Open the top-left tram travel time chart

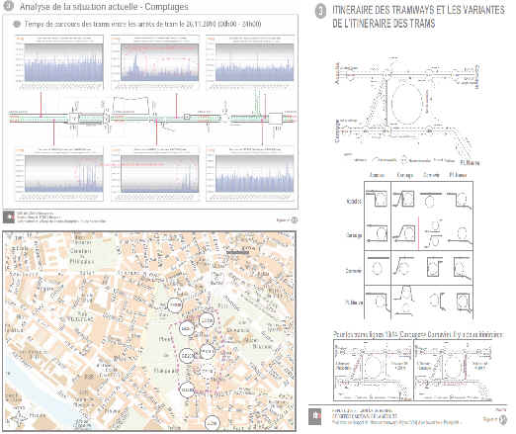click(x=59, y=62)
